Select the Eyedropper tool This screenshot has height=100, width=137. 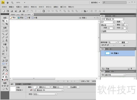click(x=3, y=71)
